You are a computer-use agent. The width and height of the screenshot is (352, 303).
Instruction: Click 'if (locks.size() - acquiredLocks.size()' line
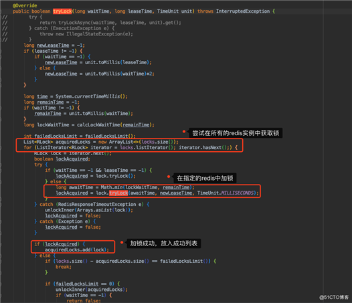click(130, 261)
